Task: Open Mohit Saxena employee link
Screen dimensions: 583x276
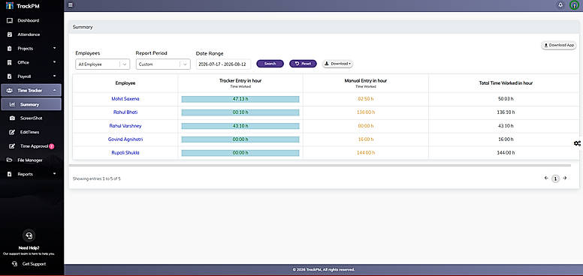Action: 125,99
